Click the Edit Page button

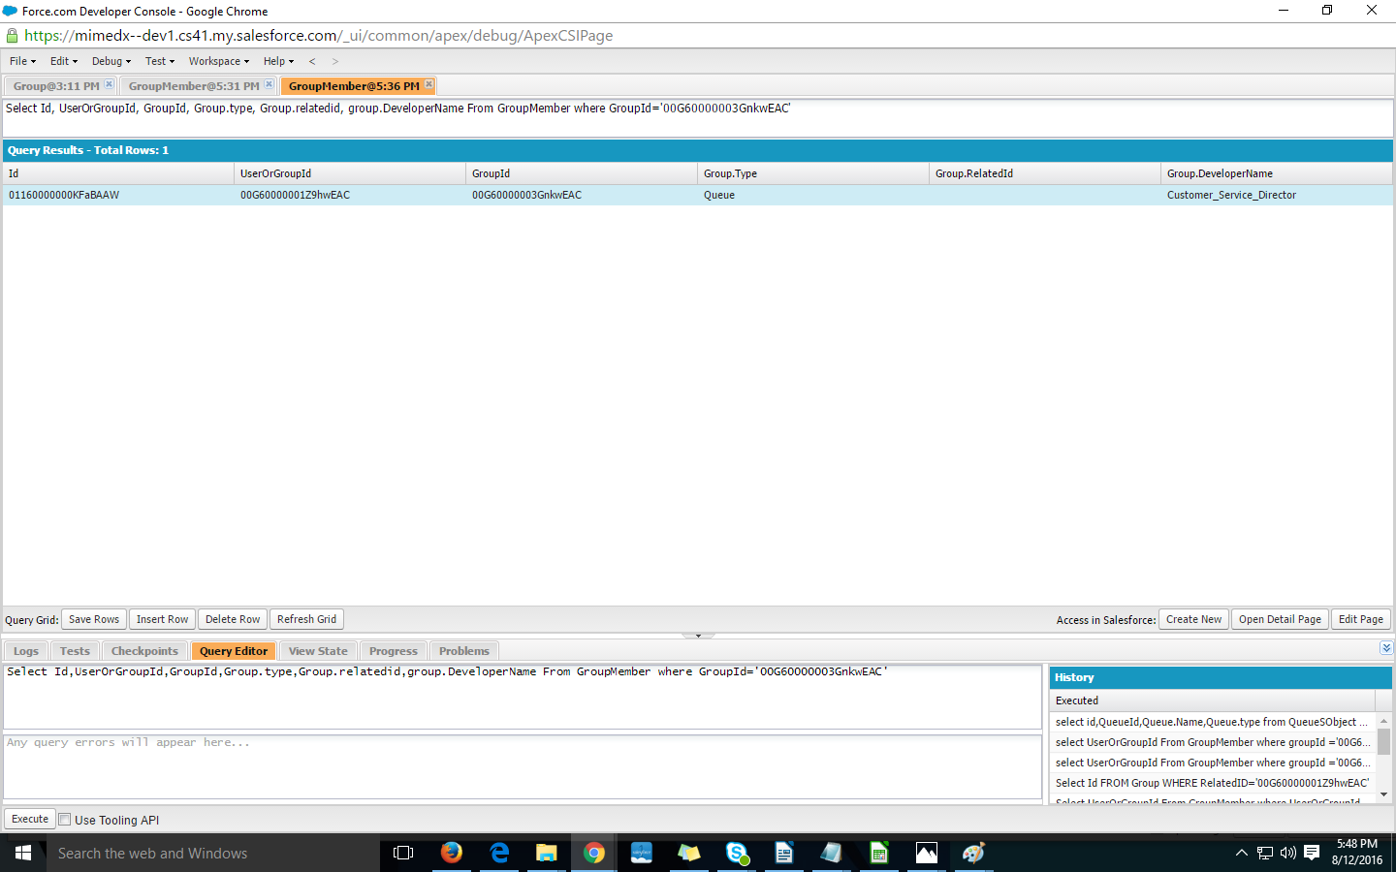pyautogui.click(x=1361, y=619)
